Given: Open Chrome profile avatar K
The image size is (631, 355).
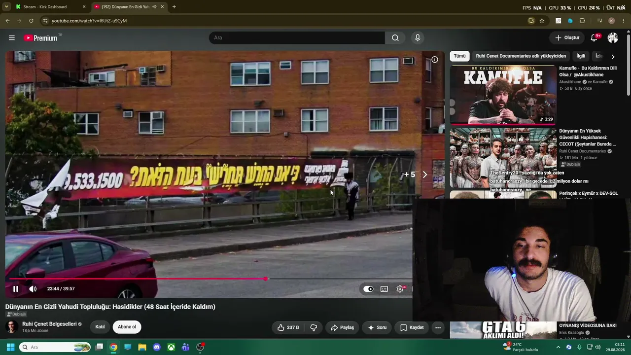Looking at the screenshot, I should point(611,21).
